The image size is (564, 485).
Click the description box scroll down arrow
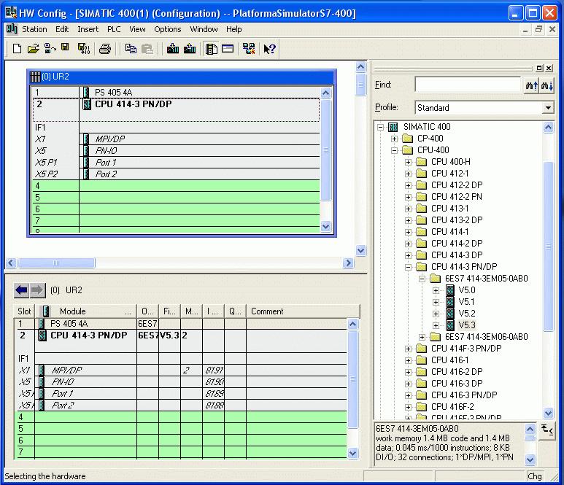coord(530,459)
